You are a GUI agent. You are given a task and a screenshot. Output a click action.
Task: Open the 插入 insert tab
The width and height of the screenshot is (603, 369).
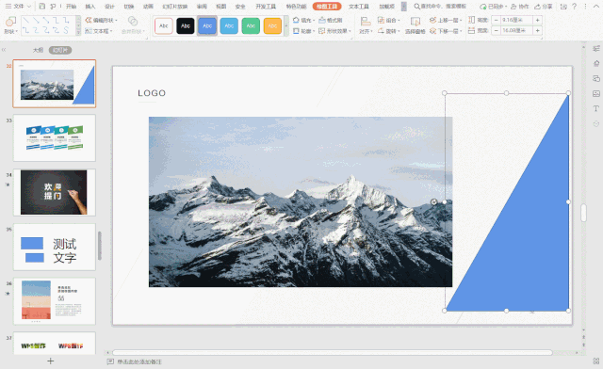pyautogui.click(x=90, y=7)
